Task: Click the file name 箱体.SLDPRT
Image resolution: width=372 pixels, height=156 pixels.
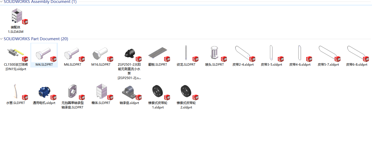Action: click(101, 103)
